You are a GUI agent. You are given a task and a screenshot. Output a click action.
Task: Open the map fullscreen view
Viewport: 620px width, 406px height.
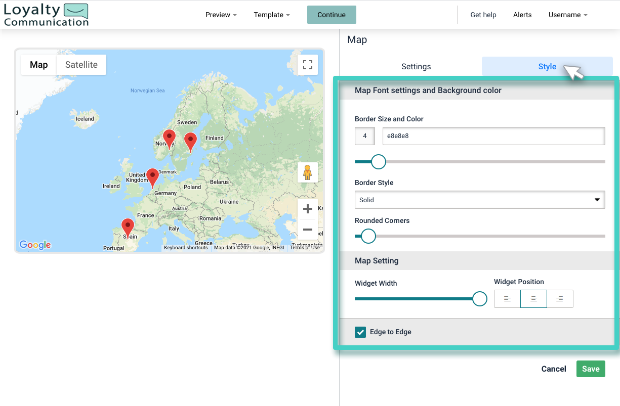(x=308, y=64)
